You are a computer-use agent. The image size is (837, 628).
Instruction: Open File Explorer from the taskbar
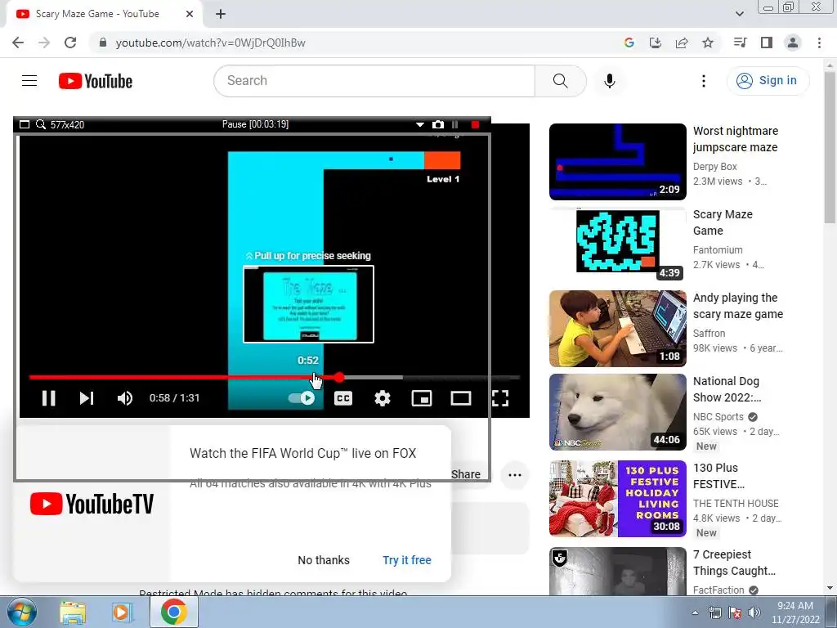[73, 612]
